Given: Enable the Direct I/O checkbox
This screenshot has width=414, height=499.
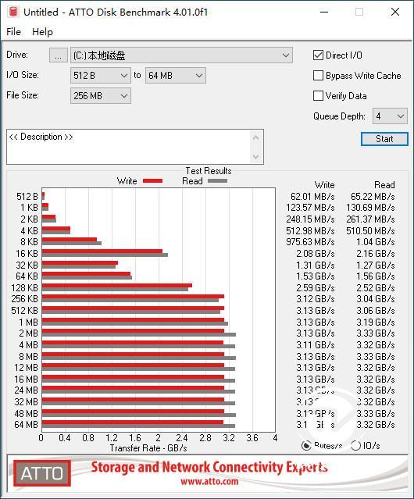Looking at the screenshot, I should [318, 55].
